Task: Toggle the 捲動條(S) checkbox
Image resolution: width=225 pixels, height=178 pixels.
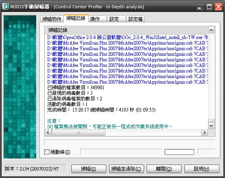Action: pyautogui.click(x=47, y=152)
